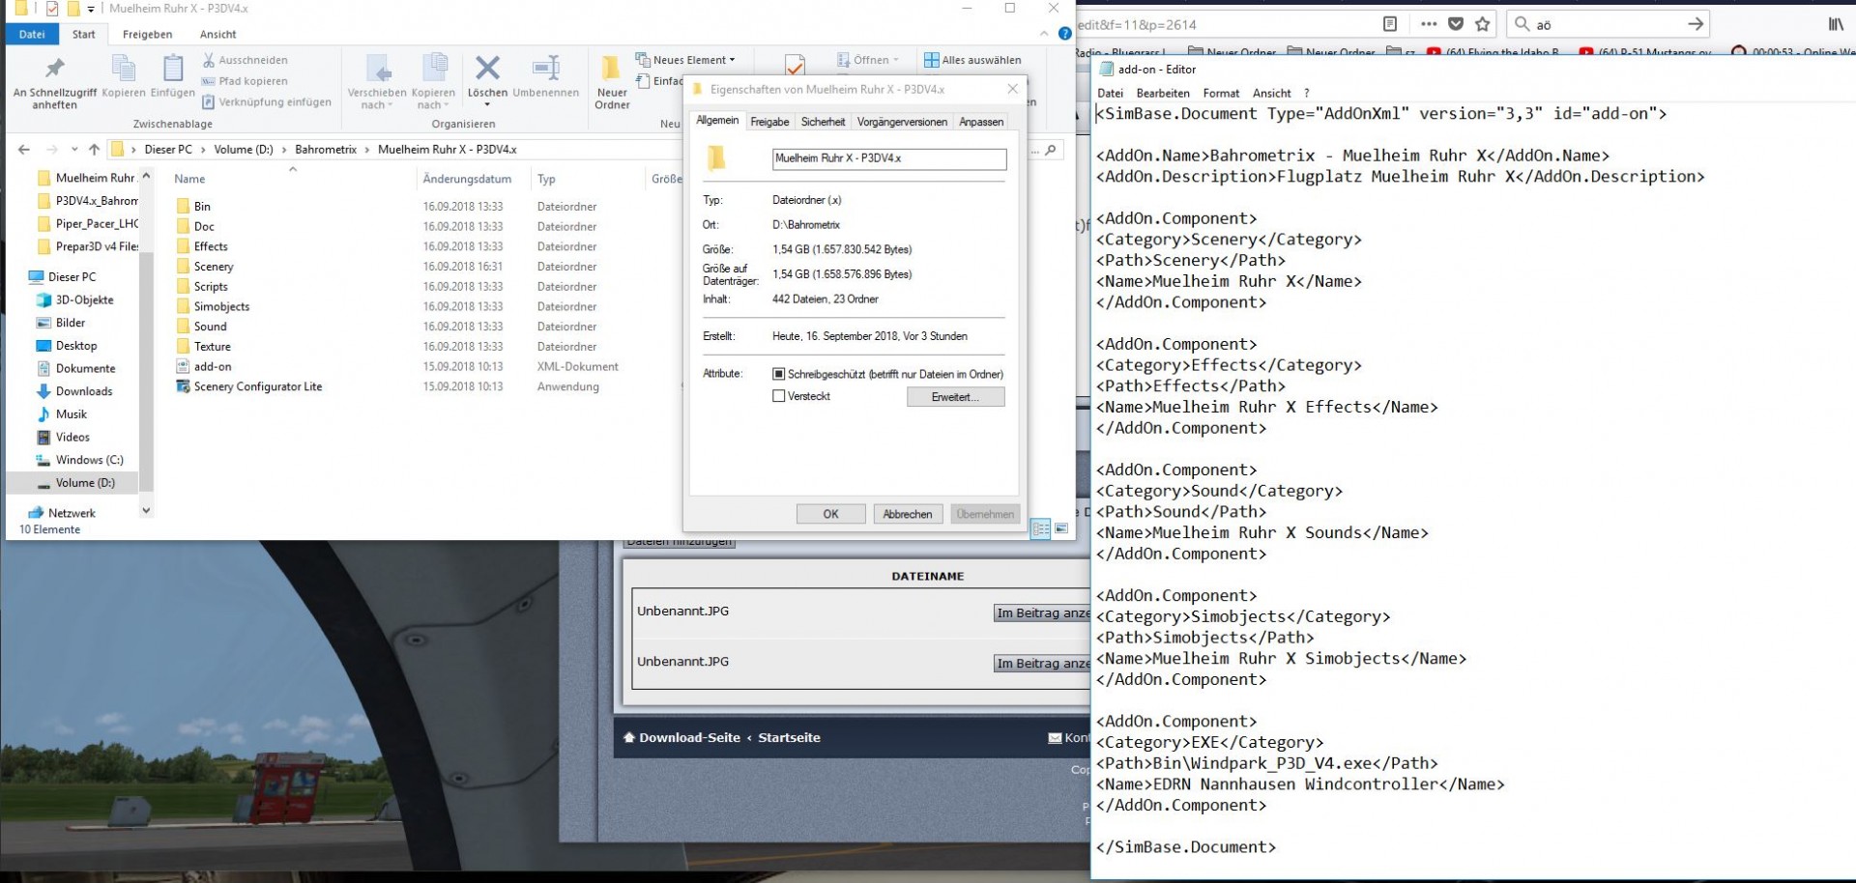
Task: Open the Anpassen properties tab
Action: (981, 122)
